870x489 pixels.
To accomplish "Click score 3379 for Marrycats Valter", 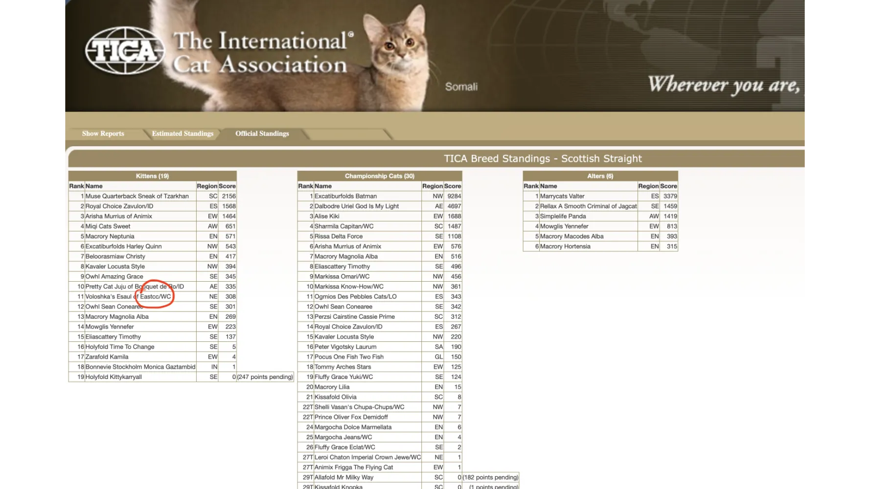I will [670, 196].
